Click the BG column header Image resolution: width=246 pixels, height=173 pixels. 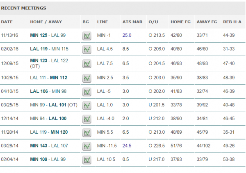click(x=86, y=22)
